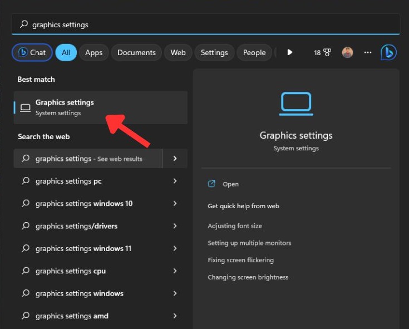
Task: Click the Open external-link icon
Action: tap(211, 184)
